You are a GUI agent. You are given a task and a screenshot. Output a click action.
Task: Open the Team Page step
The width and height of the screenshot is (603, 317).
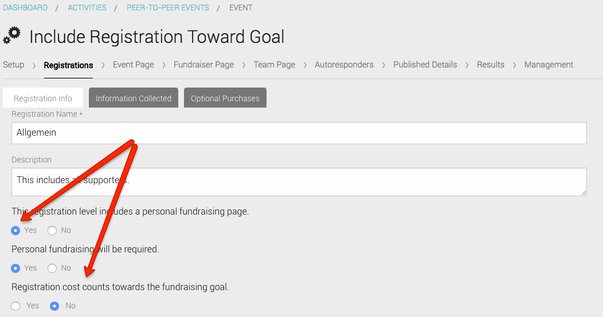[274, 65]
